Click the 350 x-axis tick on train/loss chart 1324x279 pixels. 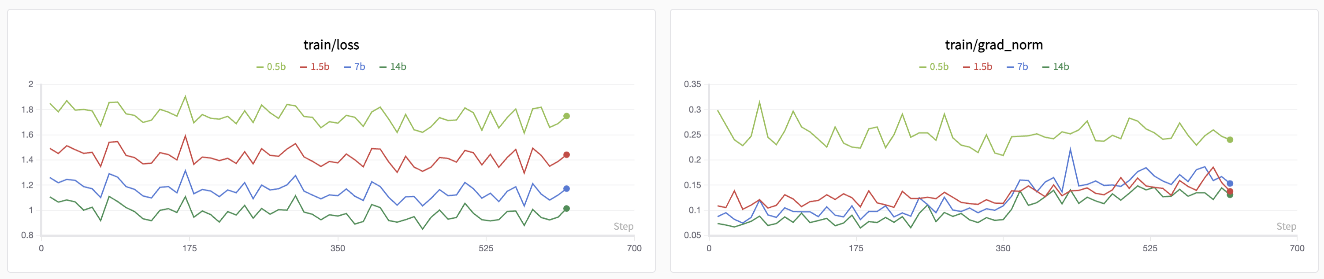pyautogui.click(x=338, y=248)
